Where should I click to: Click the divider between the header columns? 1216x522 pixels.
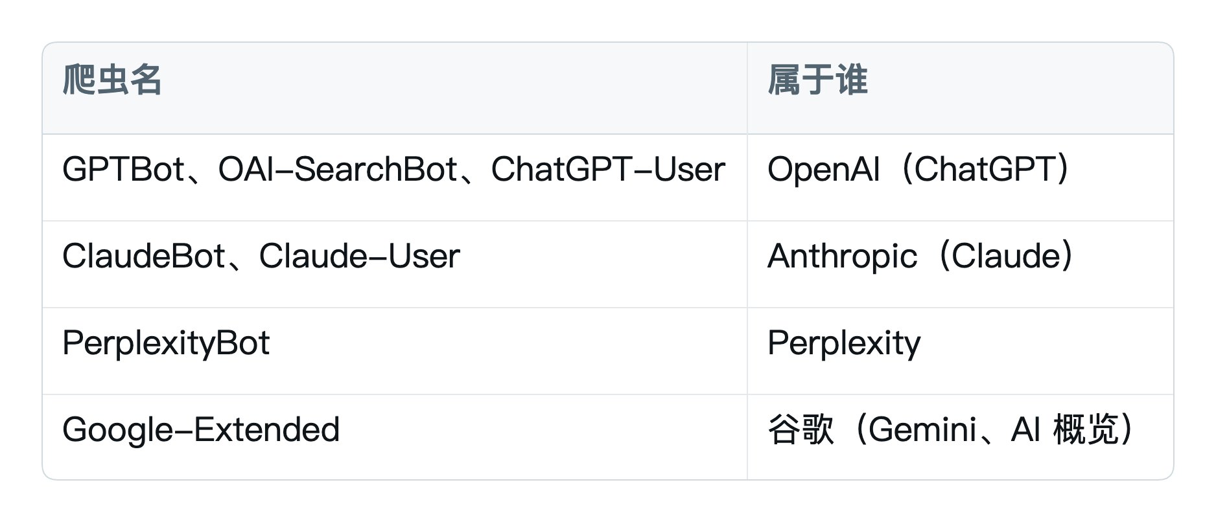747,88
